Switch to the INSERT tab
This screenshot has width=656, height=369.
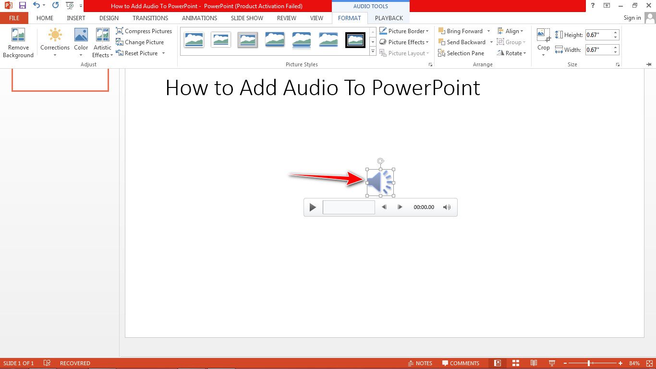(x=76, y=18)
